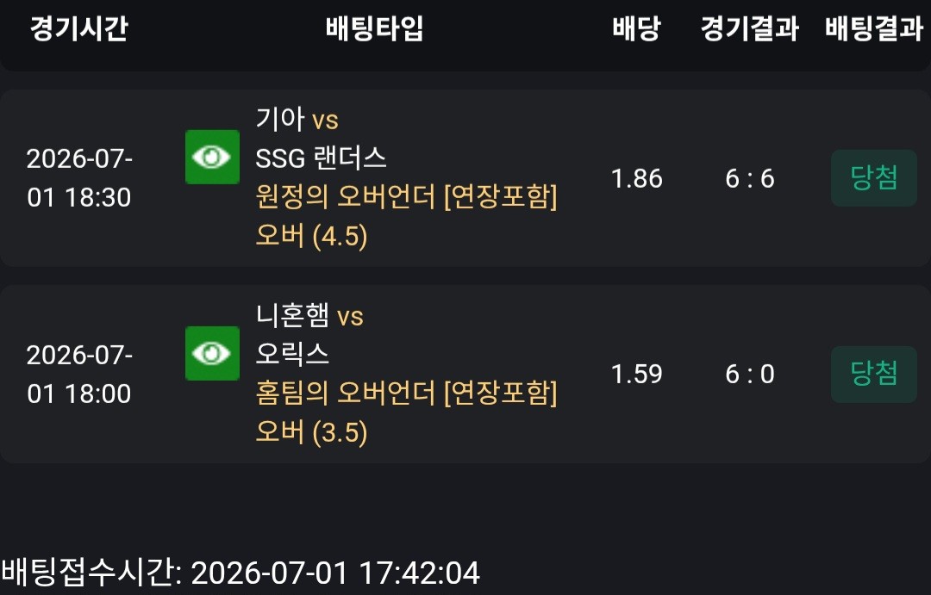Screen dimensions: 931x595
Task: Select the 배당 column header
Action: (636, 28)
